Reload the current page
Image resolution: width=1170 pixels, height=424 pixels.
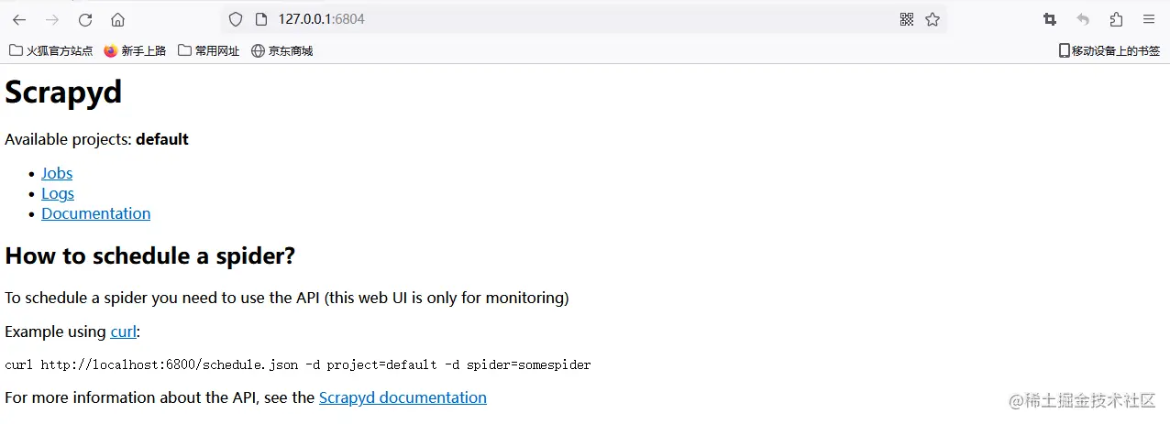[85, 19]
